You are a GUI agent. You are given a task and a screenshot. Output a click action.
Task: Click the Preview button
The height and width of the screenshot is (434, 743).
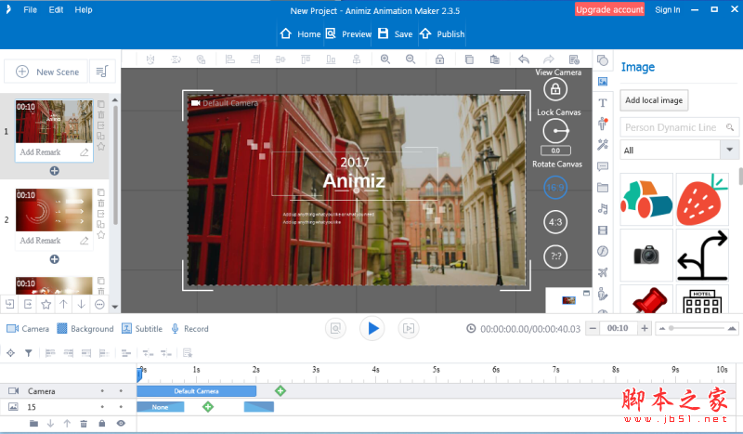point(348,33)
